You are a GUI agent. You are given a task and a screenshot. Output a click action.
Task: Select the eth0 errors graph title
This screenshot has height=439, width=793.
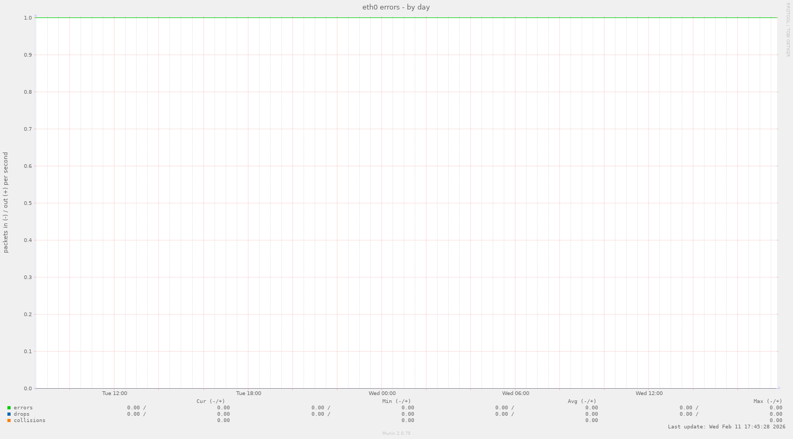click(396, 7)
